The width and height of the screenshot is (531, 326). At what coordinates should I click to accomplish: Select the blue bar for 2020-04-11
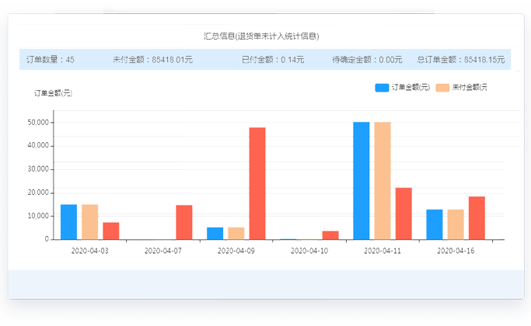click(x=362, y=180)
